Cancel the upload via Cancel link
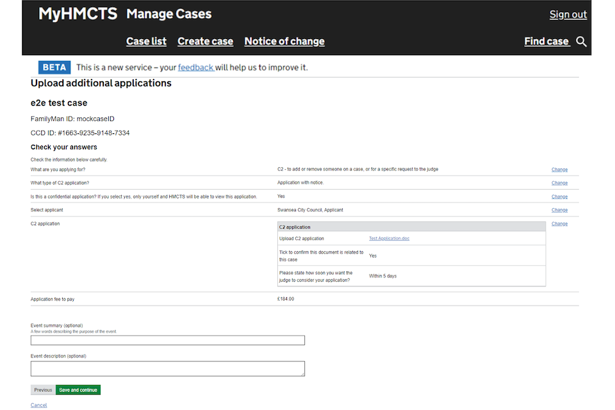This screenshot has width=615, height=410. [38, 405]
